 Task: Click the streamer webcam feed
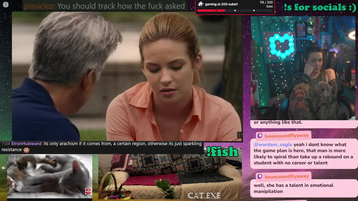click(x=303, y=68)
